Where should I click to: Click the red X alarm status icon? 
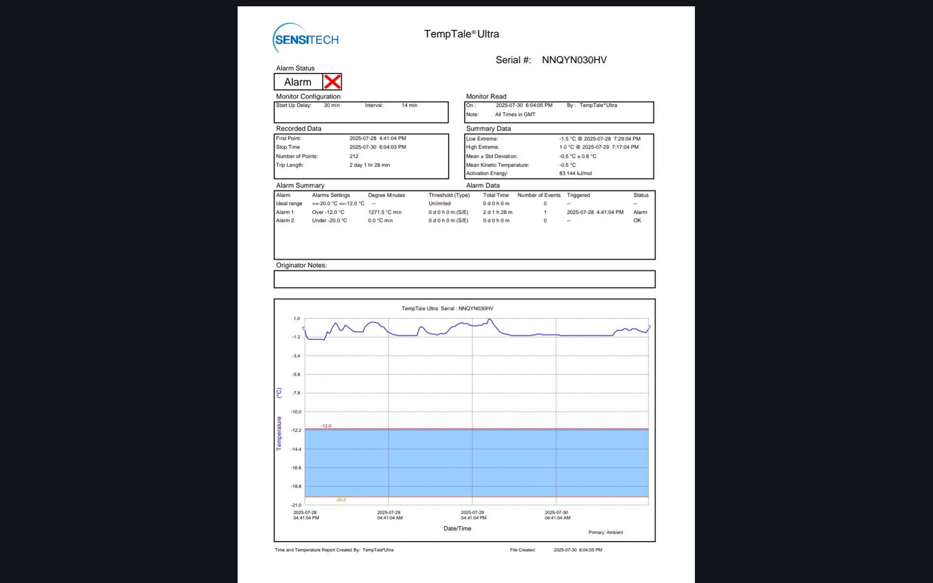pos(332,82)
